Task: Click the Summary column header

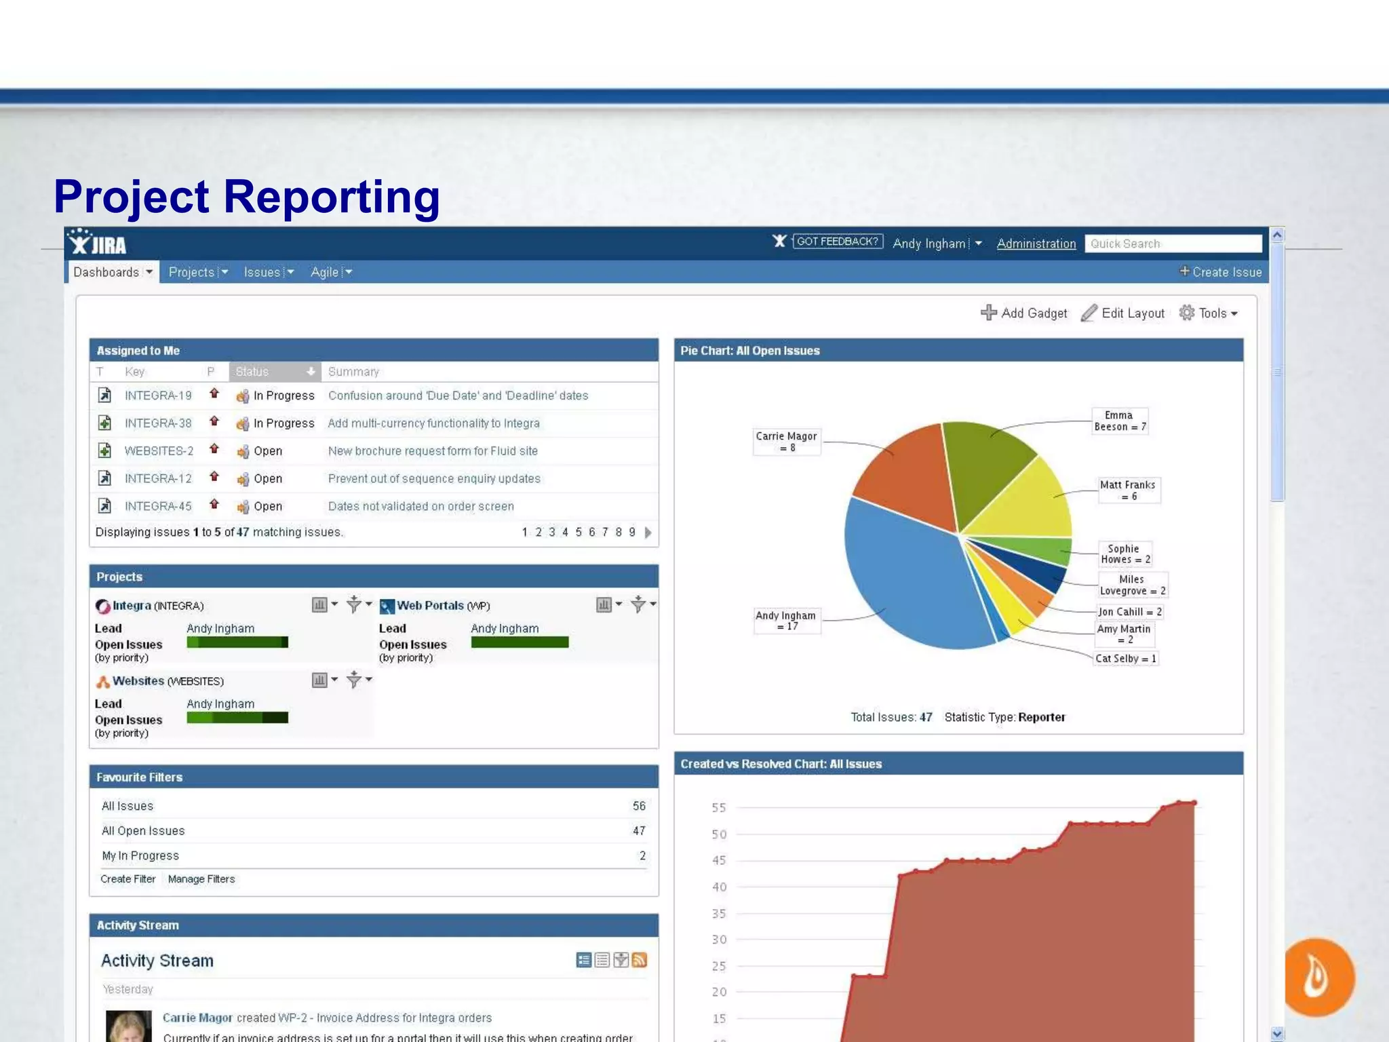Action: pos(353,372)
